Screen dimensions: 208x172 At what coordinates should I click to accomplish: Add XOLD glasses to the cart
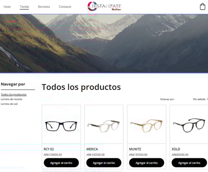(189, 163)
